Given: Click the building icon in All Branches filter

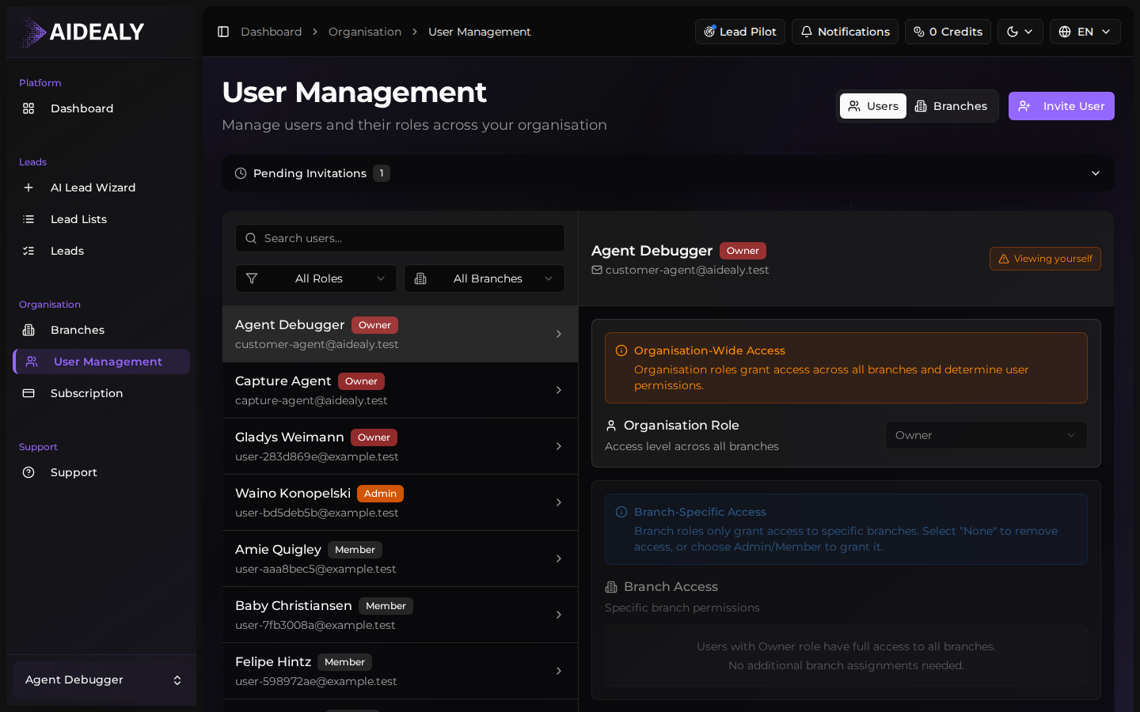Looking at the screenshot, I should point(420,278).
